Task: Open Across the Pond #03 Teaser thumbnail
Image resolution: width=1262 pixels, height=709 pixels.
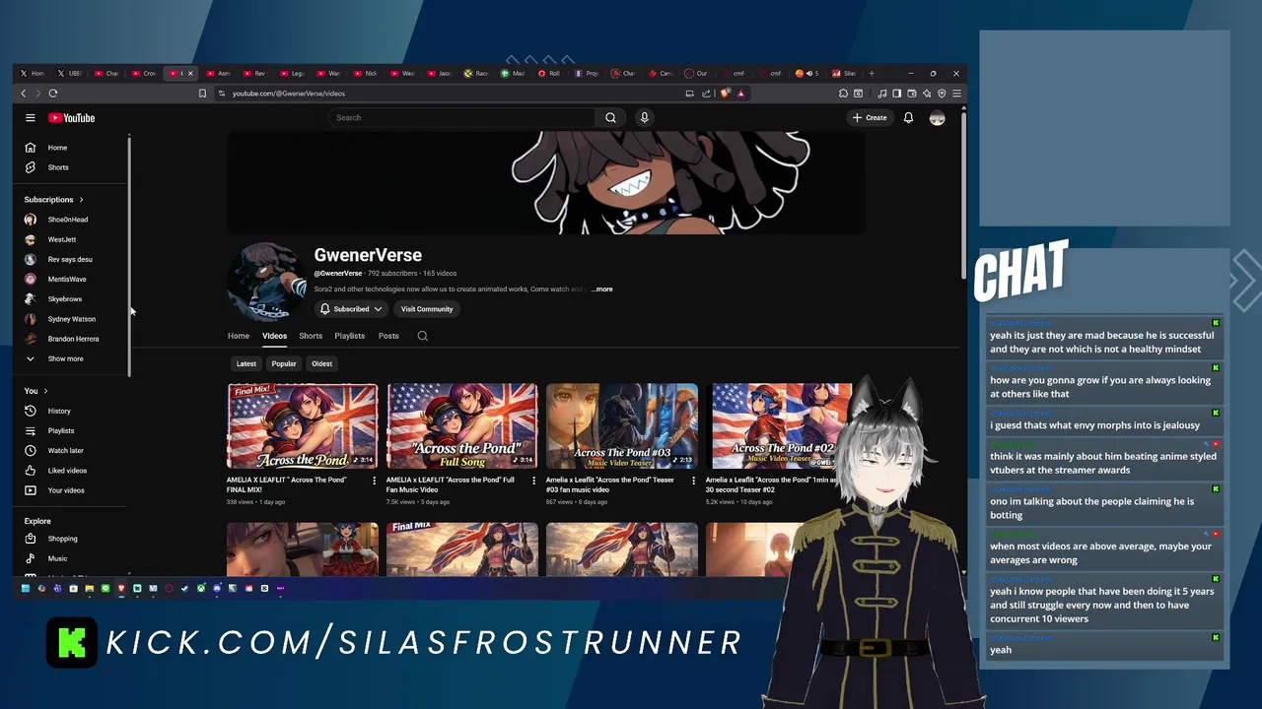Action: tap(622, 426)
